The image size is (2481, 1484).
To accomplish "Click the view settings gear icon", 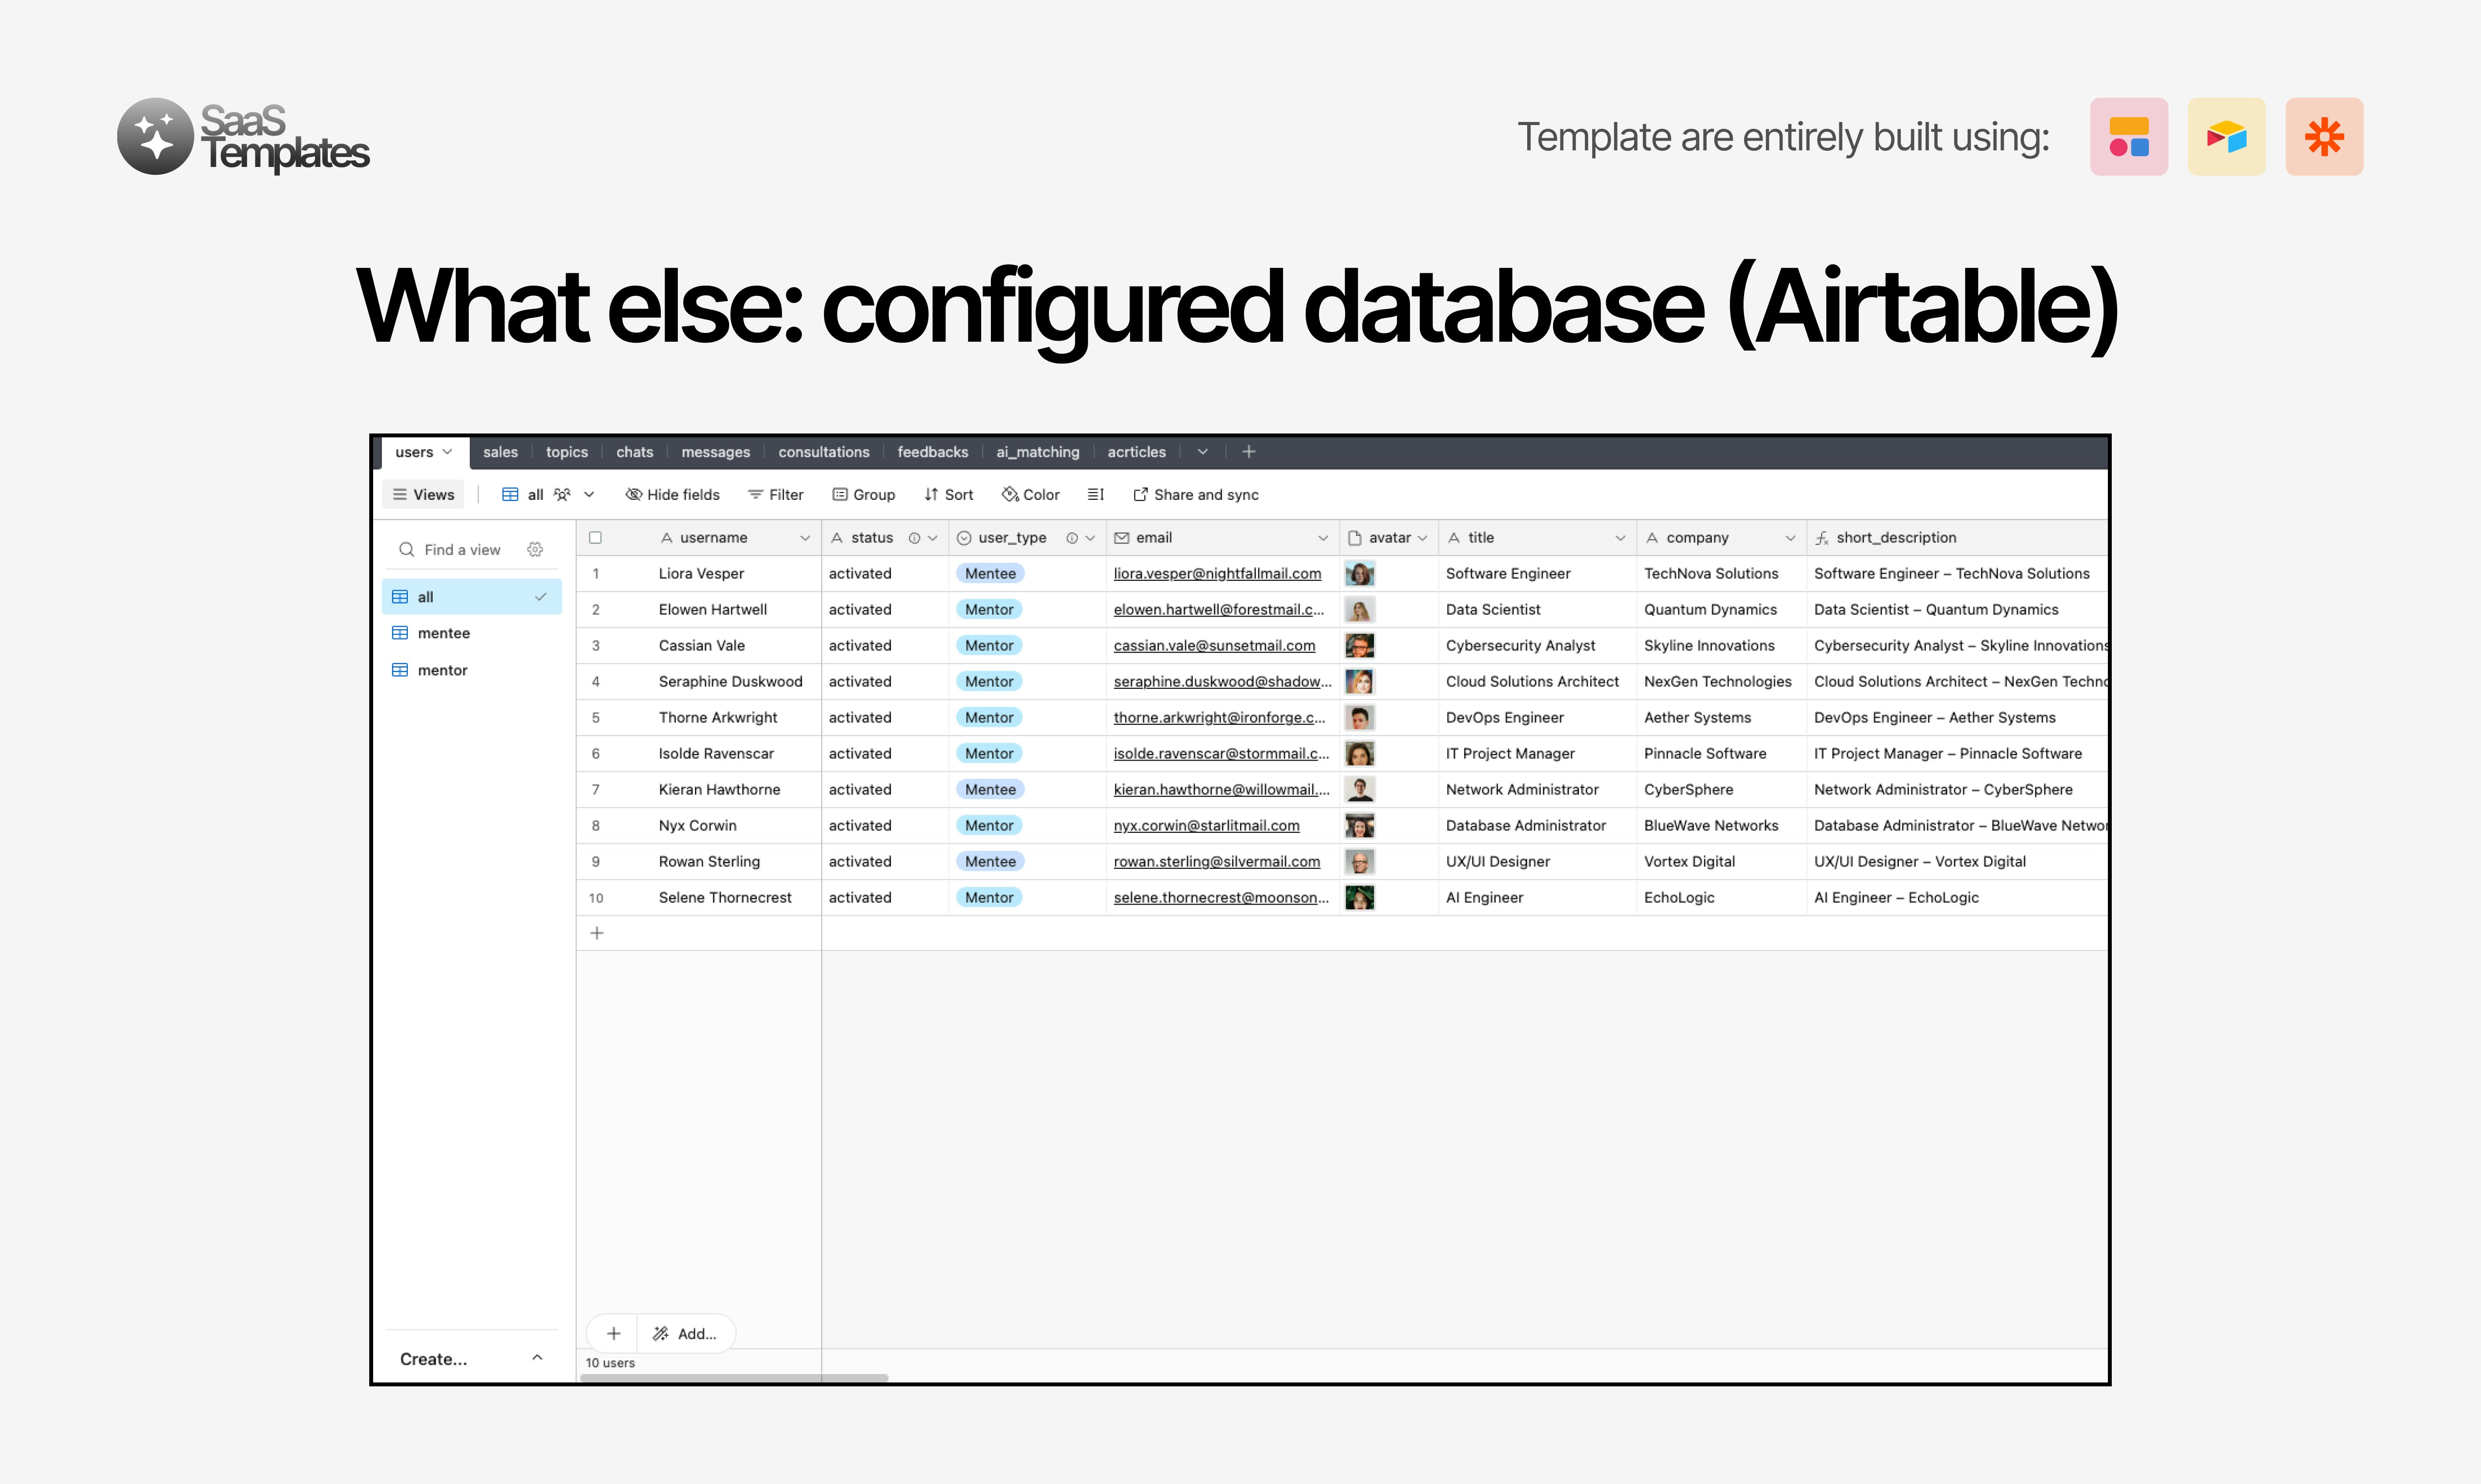I will click(535, 549).
